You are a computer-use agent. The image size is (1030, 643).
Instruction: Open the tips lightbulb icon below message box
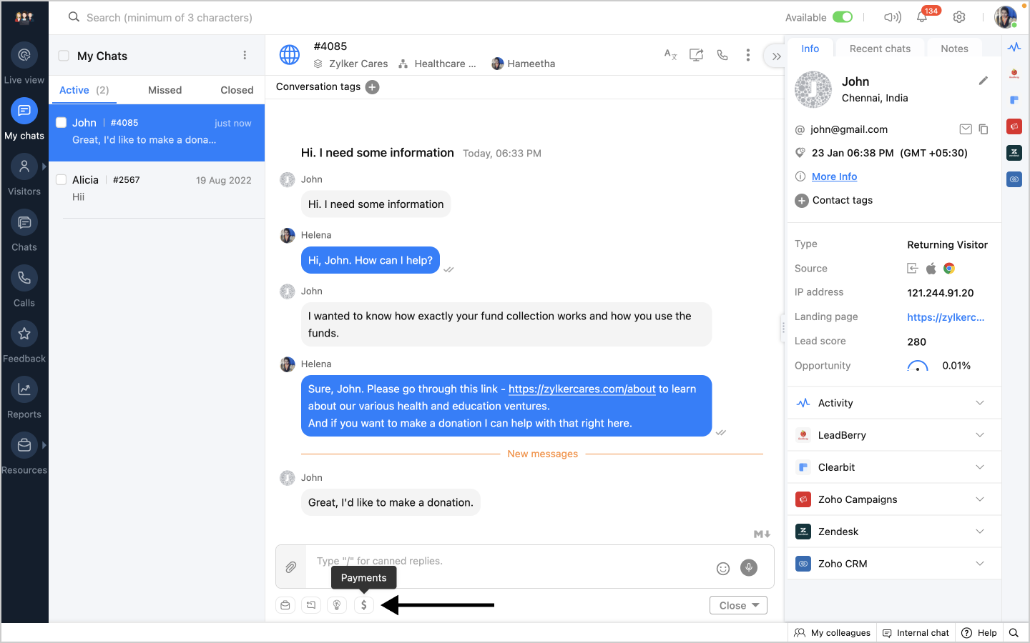click(x=337, y=605)
